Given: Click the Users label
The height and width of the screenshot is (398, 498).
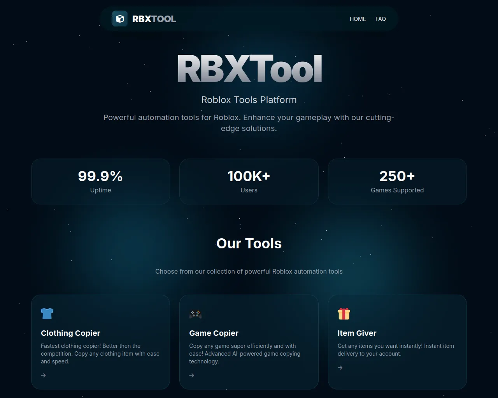Looking at the screenshot, I should tap(249, 190).
